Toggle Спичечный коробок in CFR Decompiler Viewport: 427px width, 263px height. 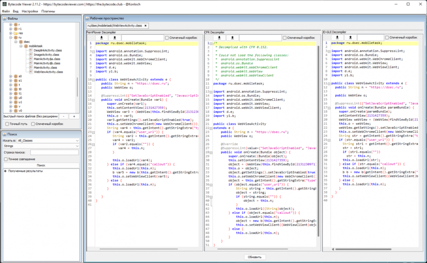point(284,38)
